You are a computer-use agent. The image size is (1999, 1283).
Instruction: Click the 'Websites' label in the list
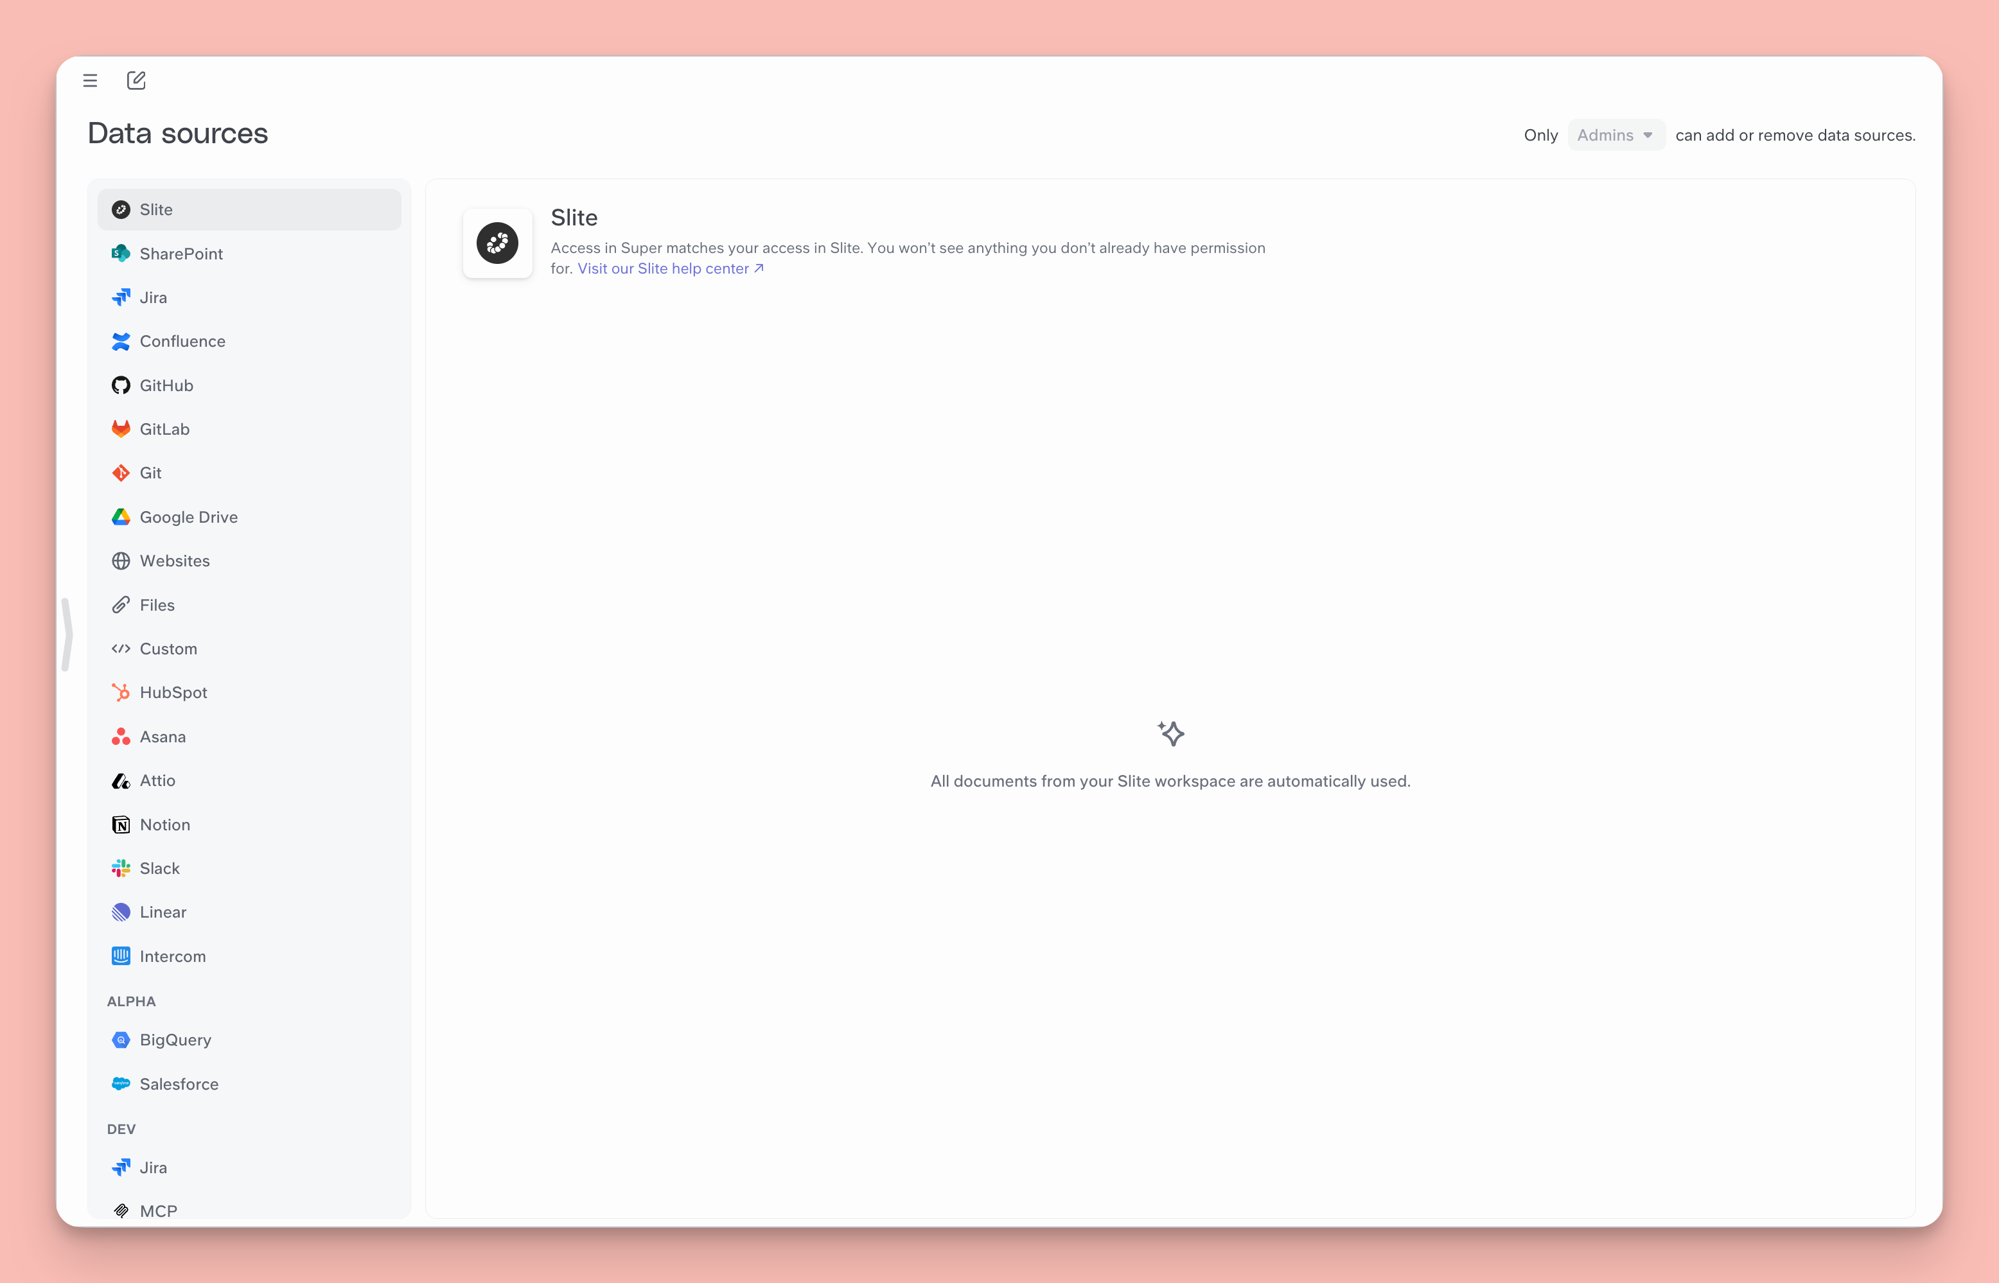(x=175, y=561)
